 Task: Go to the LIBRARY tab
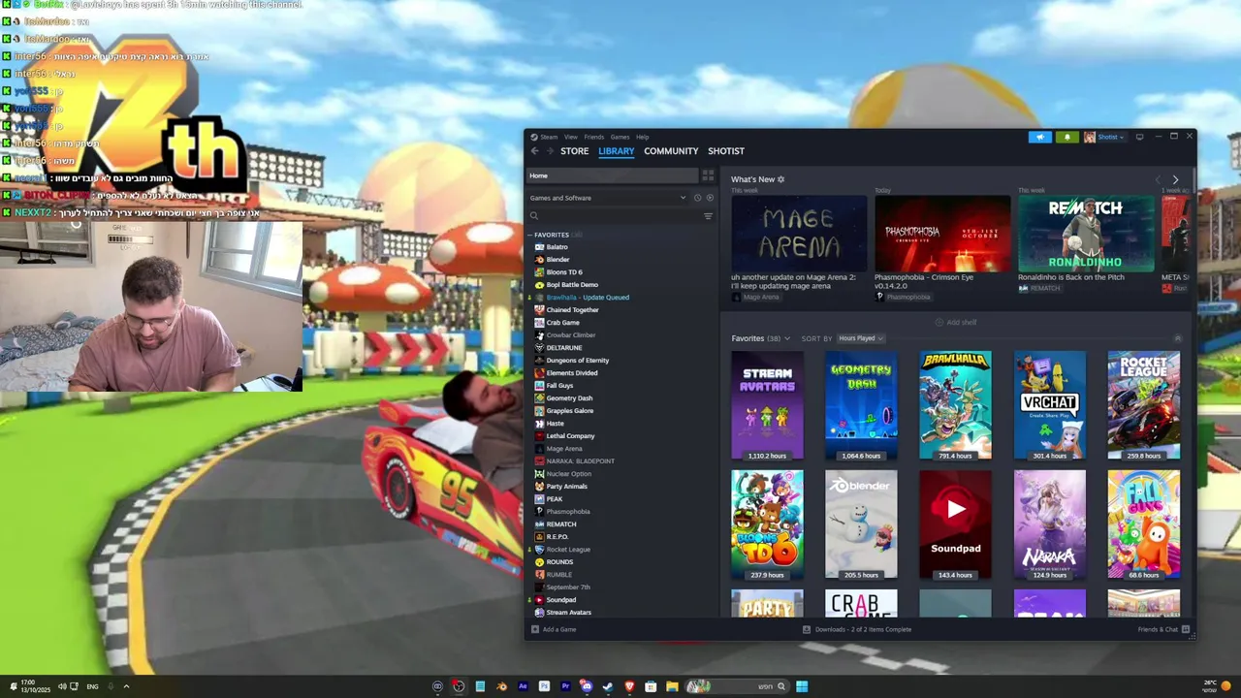coord(617,151)
